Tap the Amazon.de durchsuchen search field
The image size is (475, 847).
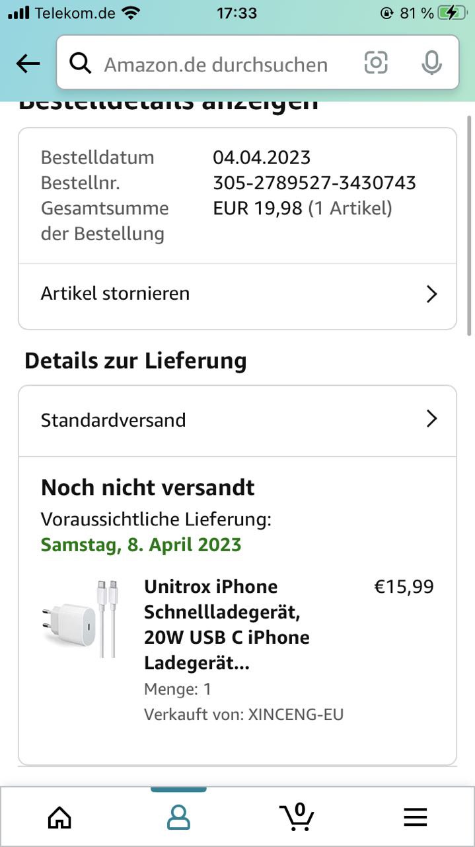click(216, 64)
